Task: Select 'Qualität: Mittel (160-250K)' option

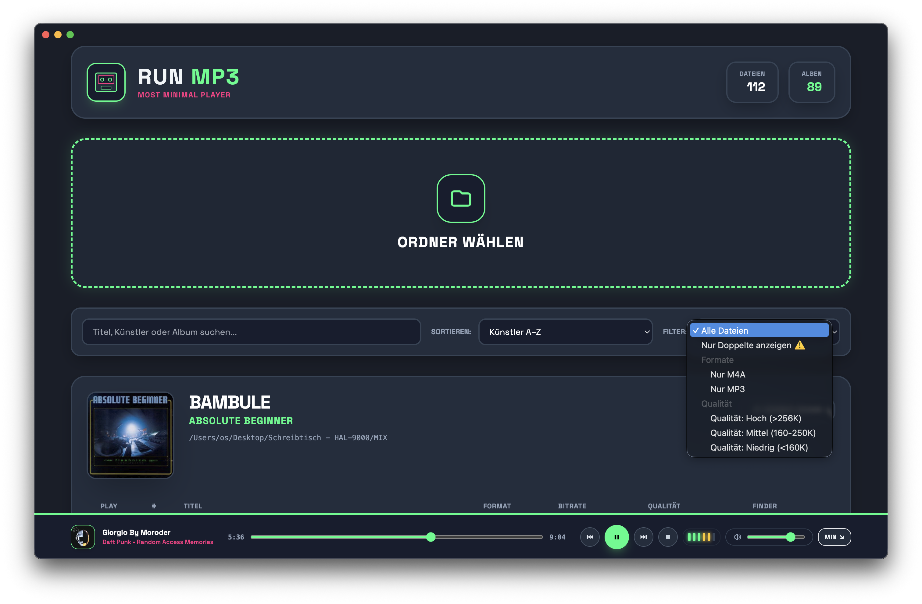Action: [x=759, y=433]
